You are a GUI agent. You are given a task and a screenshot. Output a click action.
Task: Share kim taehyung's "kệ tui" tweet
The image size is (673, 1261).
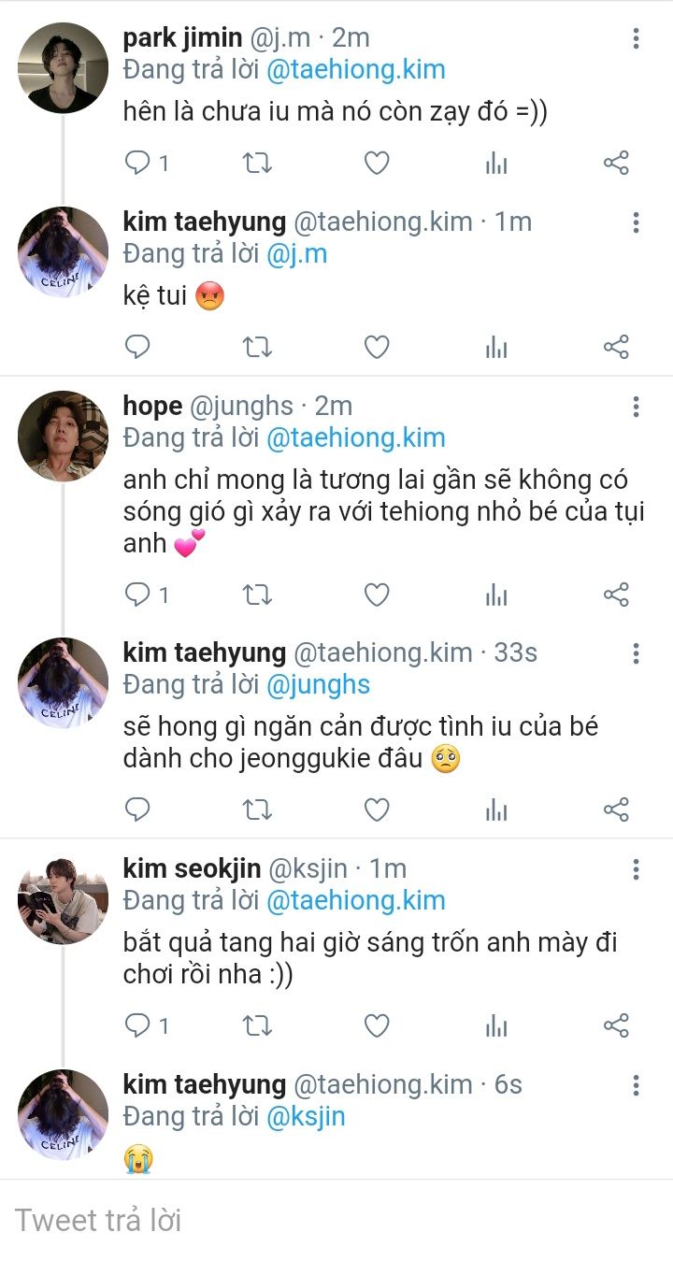coord(616,348)
